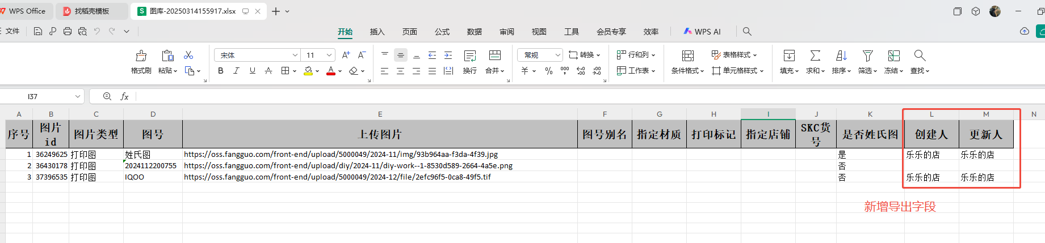Click the insert function fx icon
Image resolution: width=1045 pixels, height=243 pixels.
124,96
